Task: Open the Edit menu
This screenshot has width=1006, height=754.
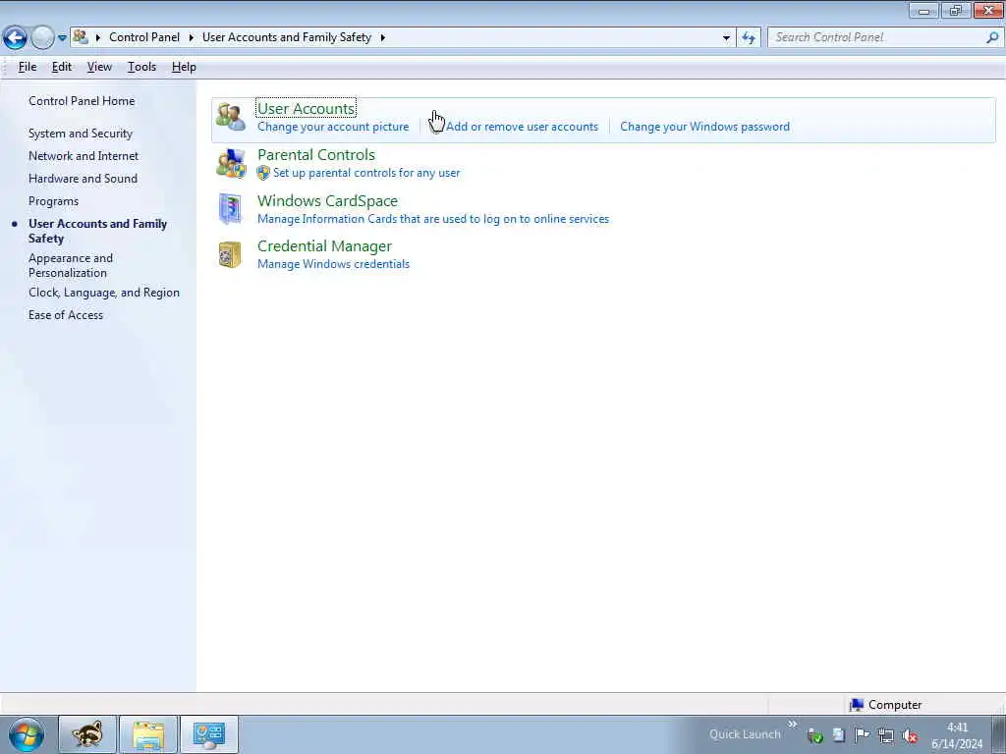Action: click(62, 67)
